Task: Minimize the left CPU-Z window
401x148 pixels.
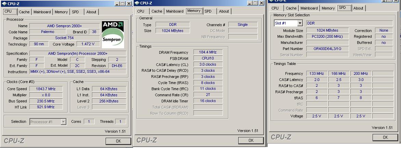Action: point(117,4)
